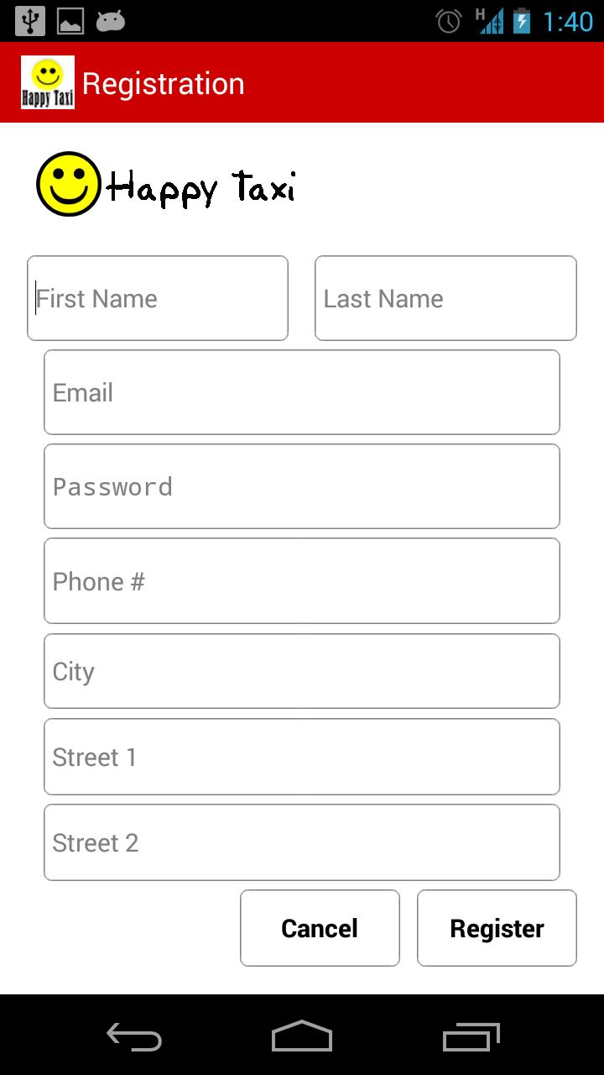This screenshot has height=1075, width=604.
Task: Tap the picture notification icon in status bar
Action: [x=70, y=21]
